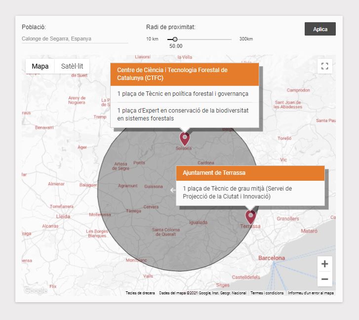359x320 pixels.
Task: Click the 50.00 radius value
Action: [x=176, y=46]
